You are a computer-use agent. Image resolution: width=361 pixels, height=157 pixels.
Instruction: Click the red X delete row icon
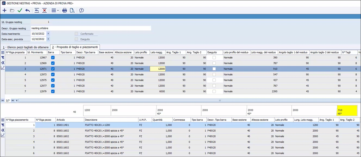(44, 10)
